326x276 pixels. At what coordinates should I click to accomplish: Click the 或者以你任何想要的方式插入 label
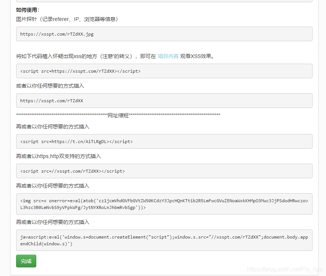click(x=50, y=86)
